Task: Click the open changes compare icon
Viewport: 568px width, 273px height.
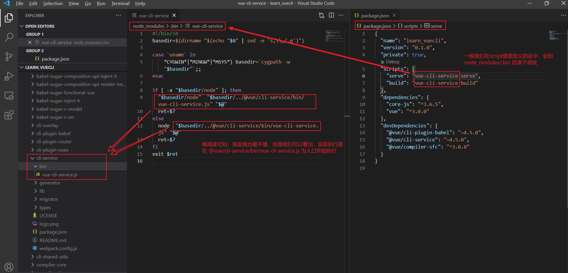Action: coord(322,15)
